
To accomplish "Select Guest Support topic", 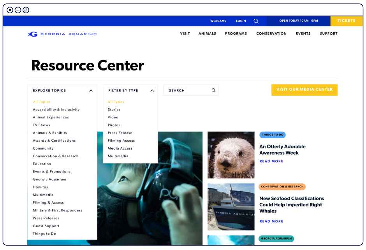I will (46, 226).
